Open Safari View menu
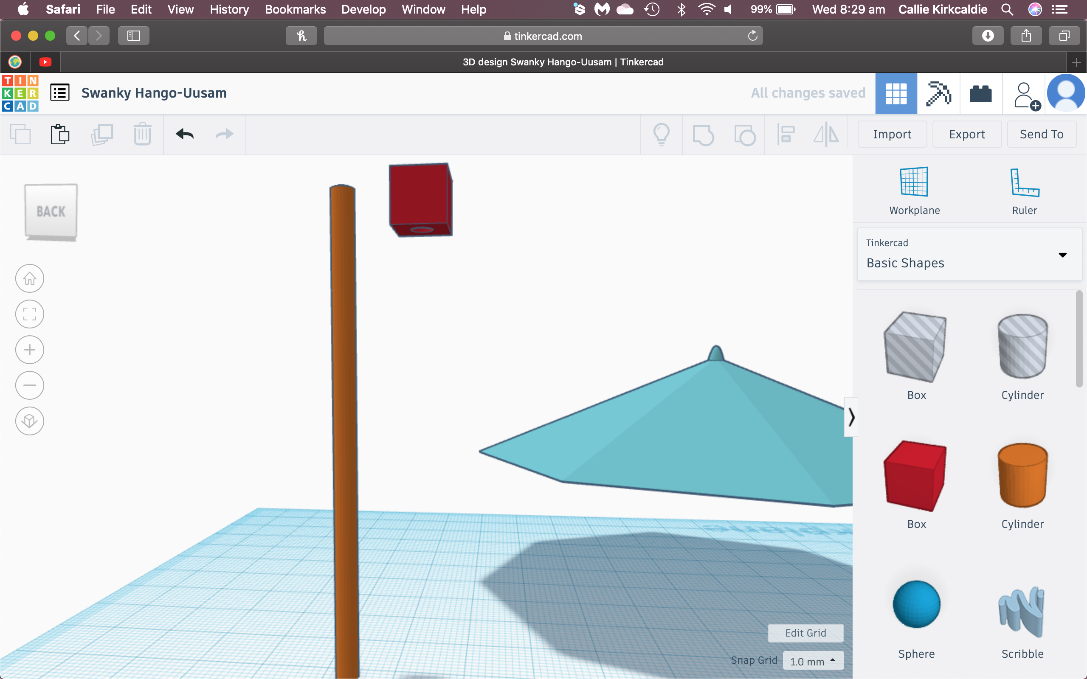The height and width of the screenshot is (679, 1087). click(180, 9)
